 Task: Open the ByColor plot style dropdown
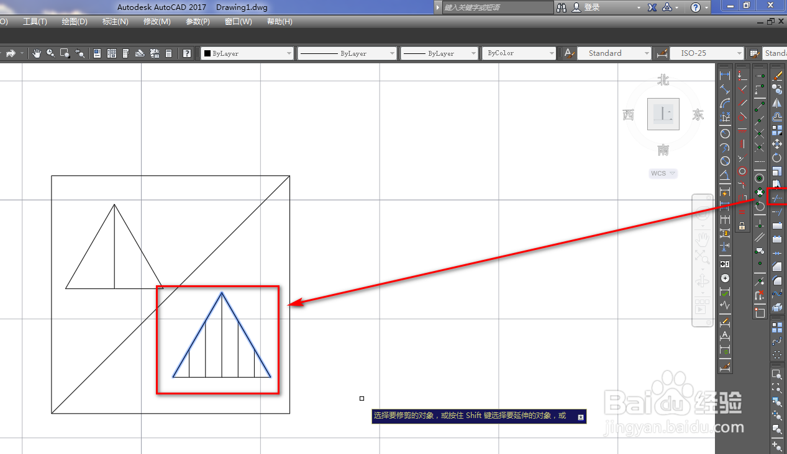519,53
